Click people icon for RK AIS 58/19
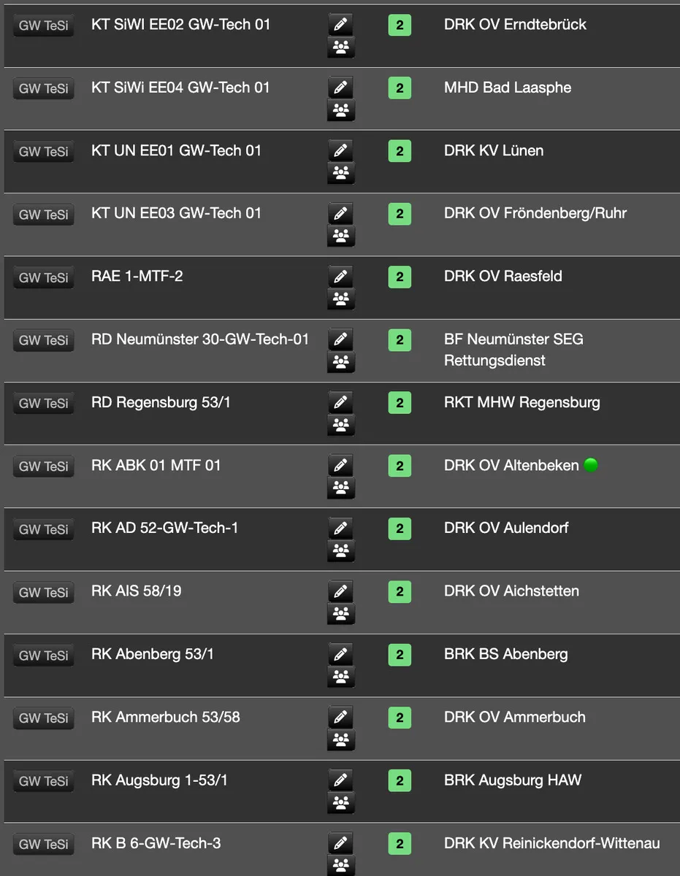The image size is (680, 876). point(340,614)
